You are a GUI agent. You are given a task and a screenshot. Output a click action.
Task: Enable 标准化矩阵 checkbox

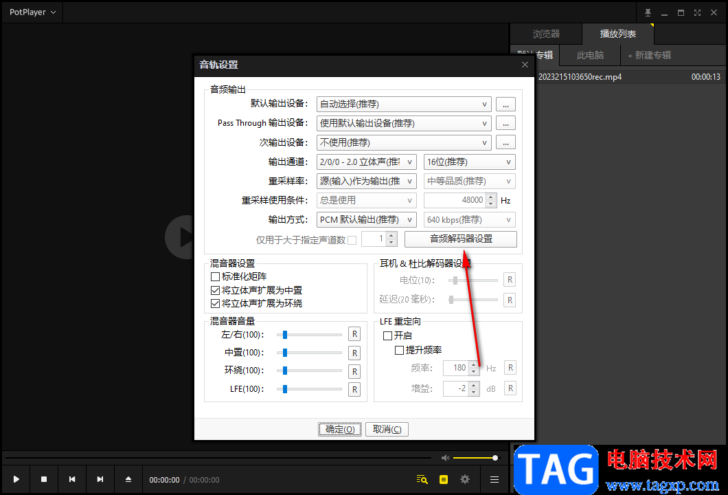coord(216,277)
